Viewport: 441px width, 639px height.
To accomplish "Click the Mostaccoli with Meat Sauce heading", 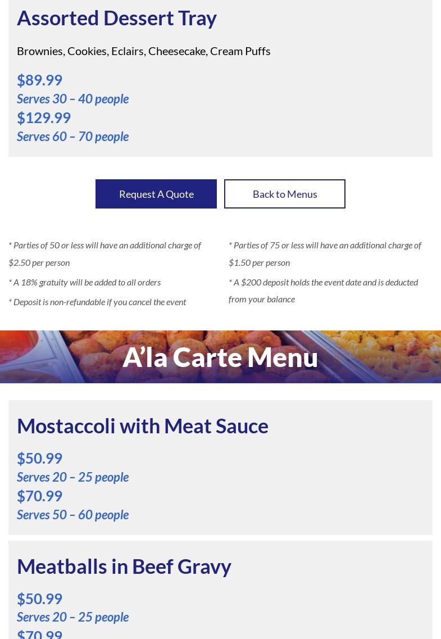I will tap(143, 426).
